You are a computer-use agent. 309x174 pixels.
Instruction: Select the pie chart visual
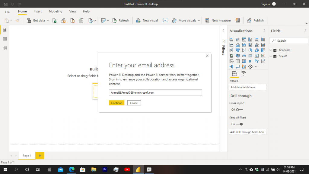pos(250,50)
